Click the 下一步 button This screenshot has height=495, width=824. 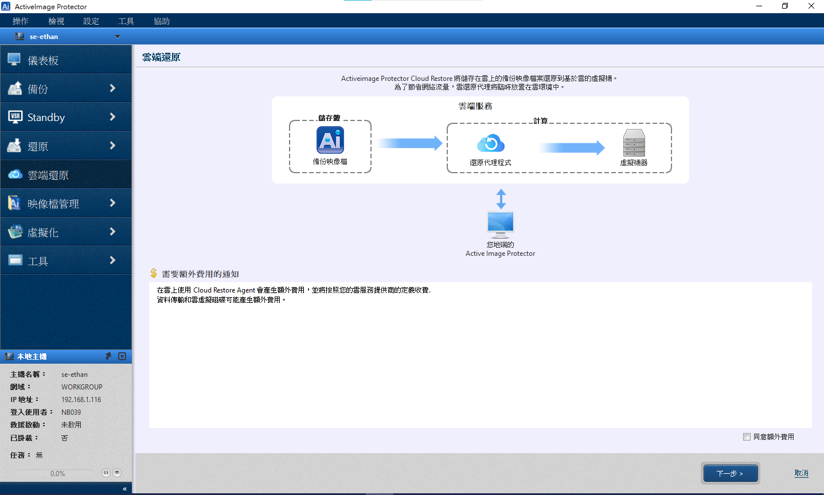coord(731,473)
